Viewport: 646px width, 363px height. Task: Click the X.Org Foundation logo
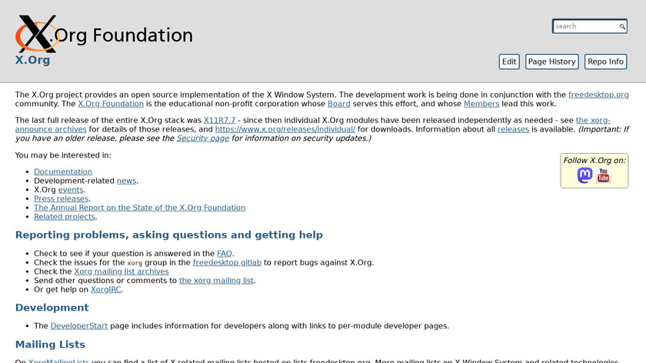(104, 34)
